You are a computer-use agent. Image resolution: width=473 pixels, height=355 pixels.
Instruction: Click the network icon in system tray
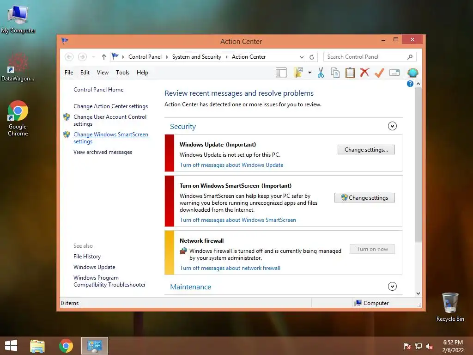[x=418, y=346]
